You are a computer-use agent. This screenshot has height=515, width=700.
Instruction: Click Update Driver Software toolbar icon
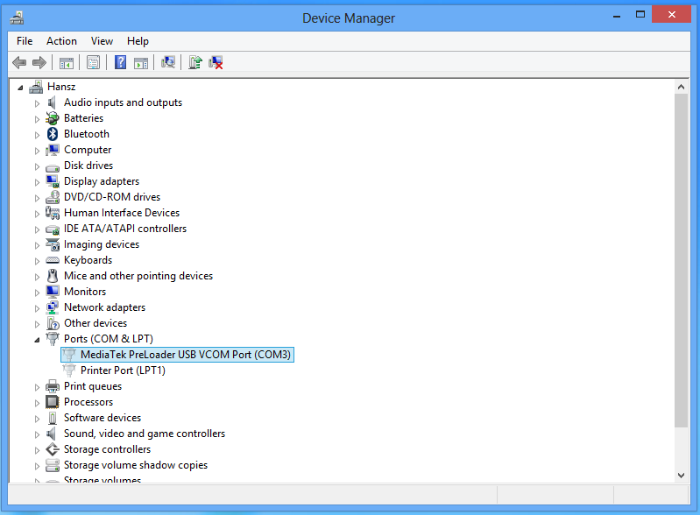tap(195, 62)
